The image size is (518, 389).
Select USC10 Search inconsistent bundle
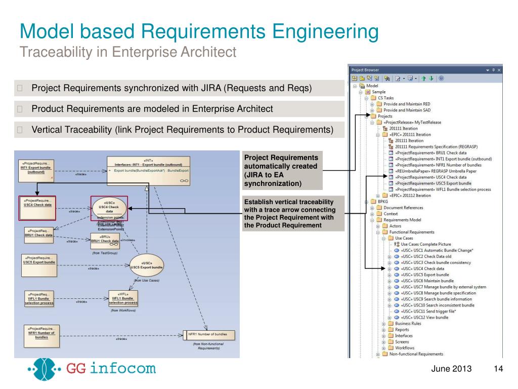438,305
